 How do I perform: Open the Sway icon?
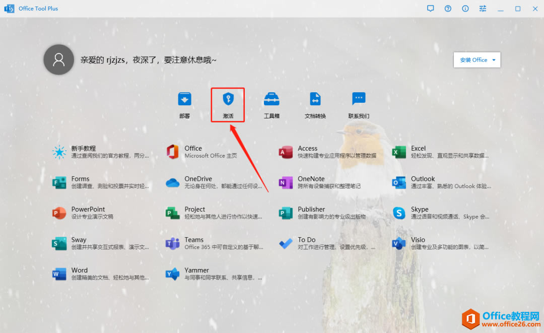tap(59, 243)
